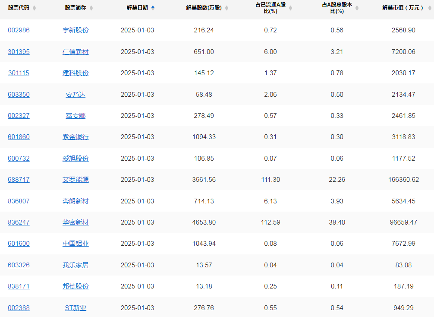Select the 2568.90 market value cell
The height and width of the screenshot is (317, 434).
pyautogui.click(x=403, y=30)
